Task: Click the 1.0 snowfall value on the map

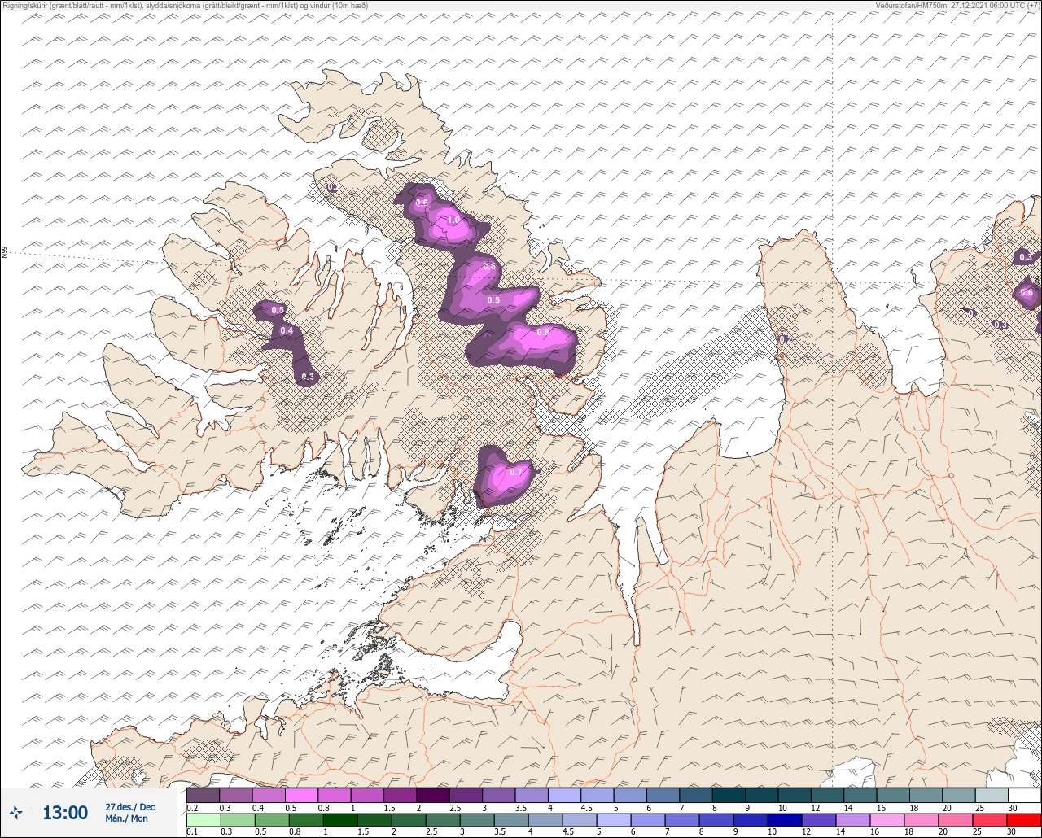Action: tap(454, 220)
